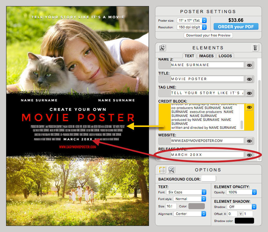Open the Font dropdown showing Six Caps
The height and width of the screenshot is (232, 268).
[x=186, y=192]
